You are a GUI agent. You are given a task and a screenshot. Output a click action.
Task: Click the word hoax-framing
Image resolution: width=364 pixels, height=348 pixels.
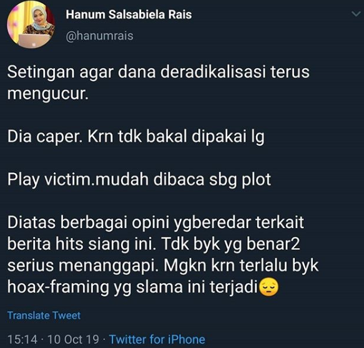click(58, 287)
